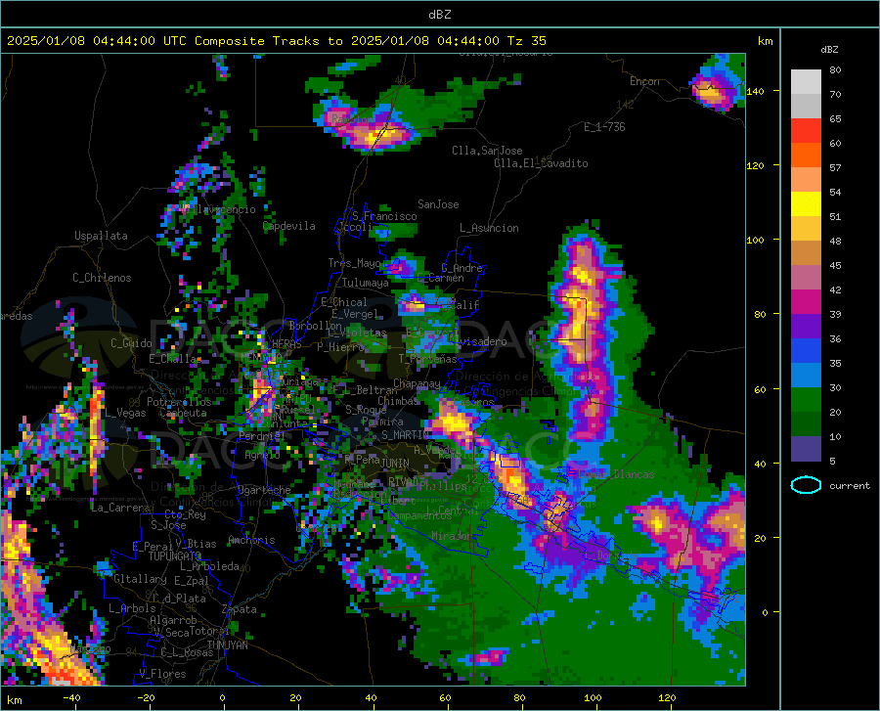Screen dimensions: 880x711
Task: Select the 'L_Asuncion' place label
Action: [x=489, y=228]
